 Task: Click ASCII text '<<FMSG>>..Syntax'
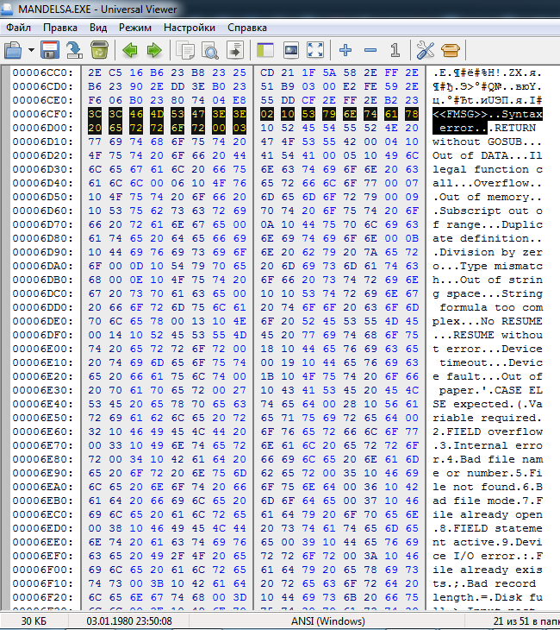click(488, 114)
